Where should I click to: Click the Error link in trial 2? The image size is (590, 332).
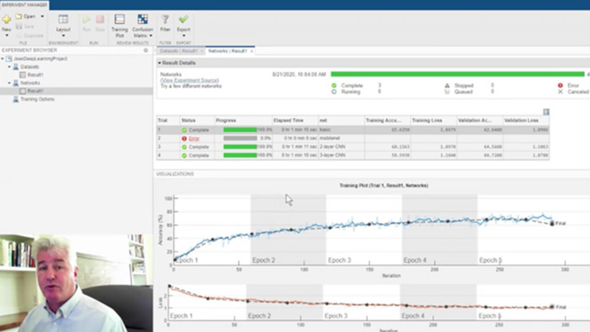coord(194,138)
